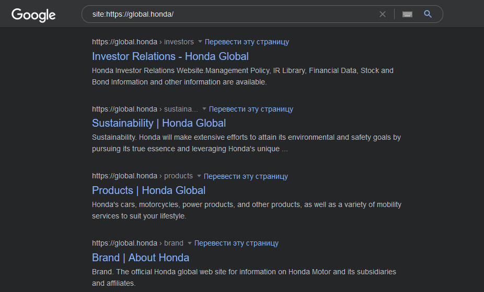Clear the search query with X icon

coord(383,14)
